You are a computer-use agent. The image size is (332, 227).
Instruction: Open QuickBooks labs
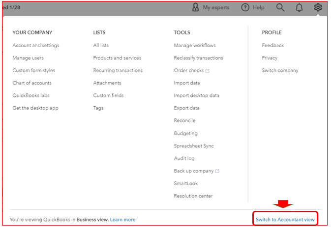coord(31,95)
